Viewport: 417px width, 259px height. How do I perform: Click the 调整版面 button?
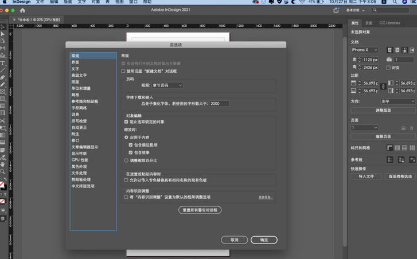point(383,110)
